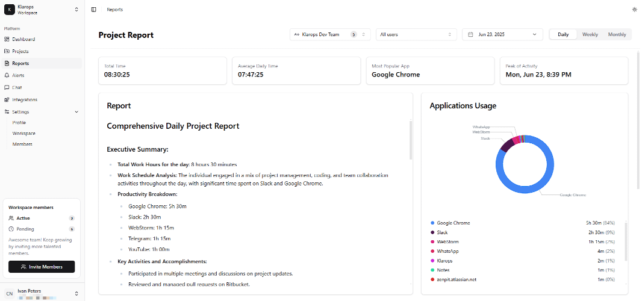Click the team icon beside Klarops Dev Team
The height and width of the screenshot is (301, 642).
(297, 34)
